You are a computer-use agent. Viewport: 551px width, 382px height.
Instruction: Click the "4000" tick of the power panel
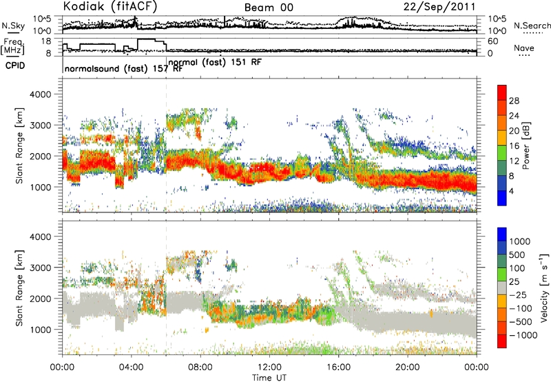(x=40, y=94)
